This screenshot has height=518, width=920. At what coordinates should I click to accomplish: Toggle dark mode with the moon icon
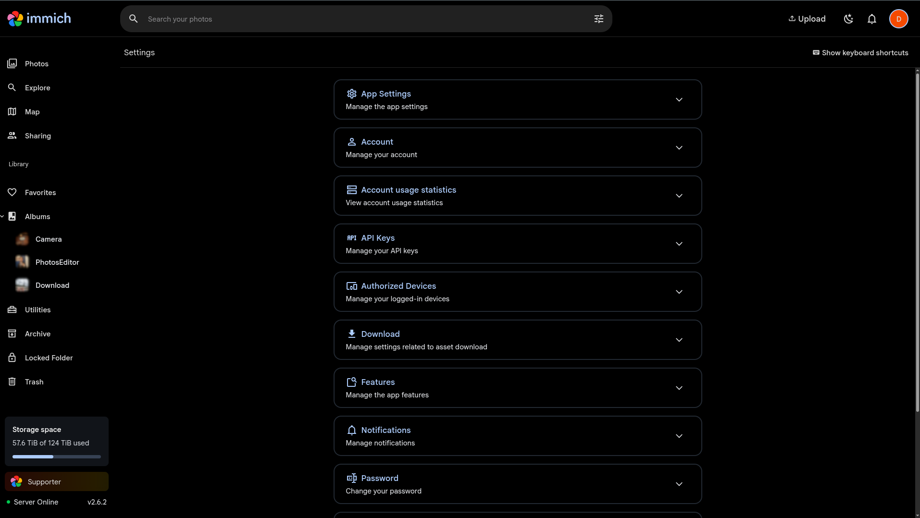(848, 19)
